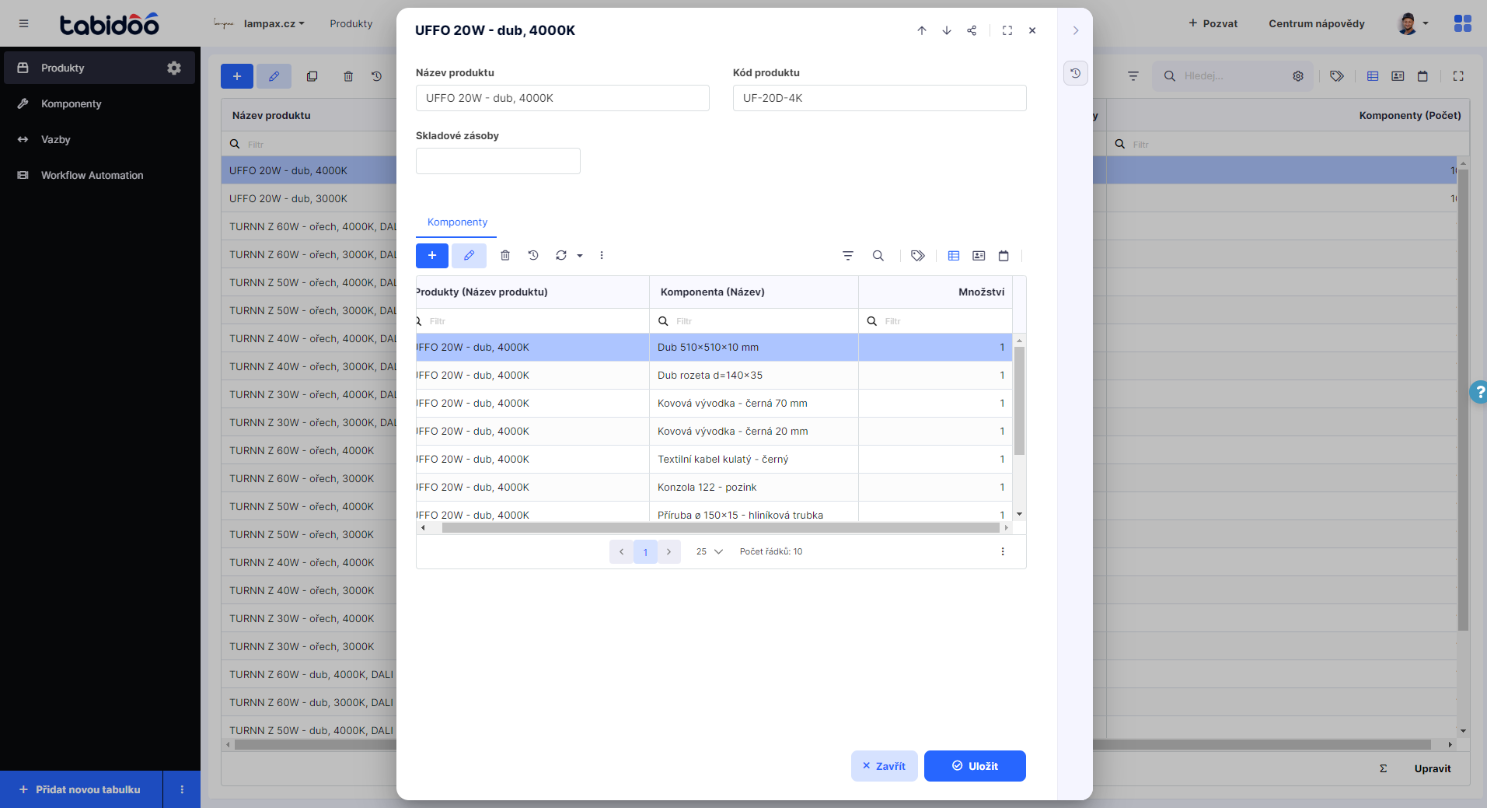Click the Uložit button
This screenshot has width=1487, height=808.
[x=975, y=766]
